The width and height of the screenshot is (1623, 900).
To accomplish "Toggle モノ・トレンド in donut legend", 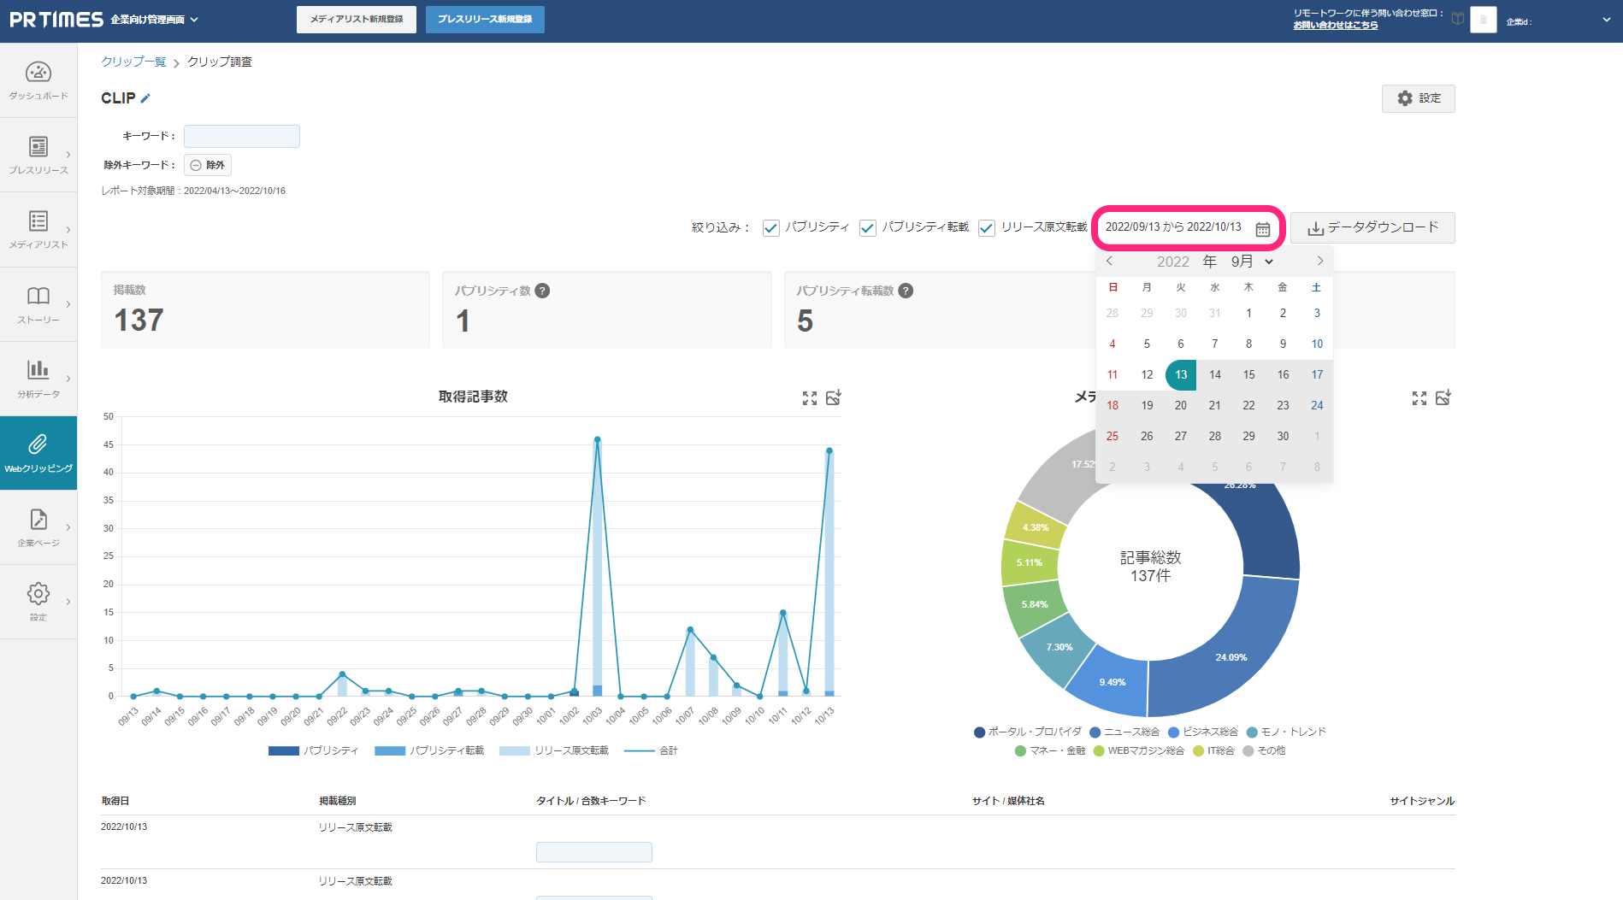I will (x=1286, y=732).
